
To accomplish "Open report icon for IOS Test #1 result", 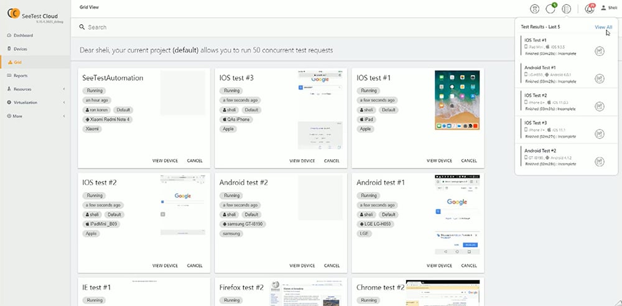I will tap(600, 51).
